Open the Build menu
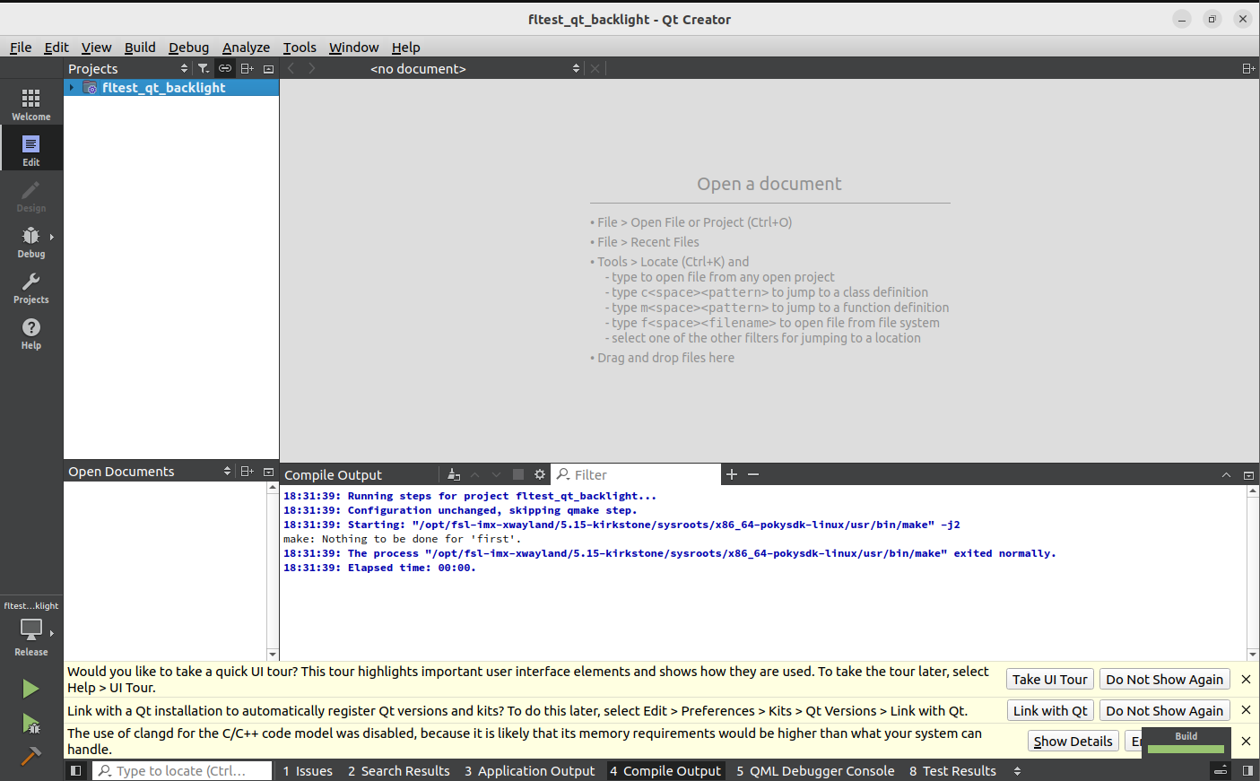The image size is (1260, 781). click(139, 48)
